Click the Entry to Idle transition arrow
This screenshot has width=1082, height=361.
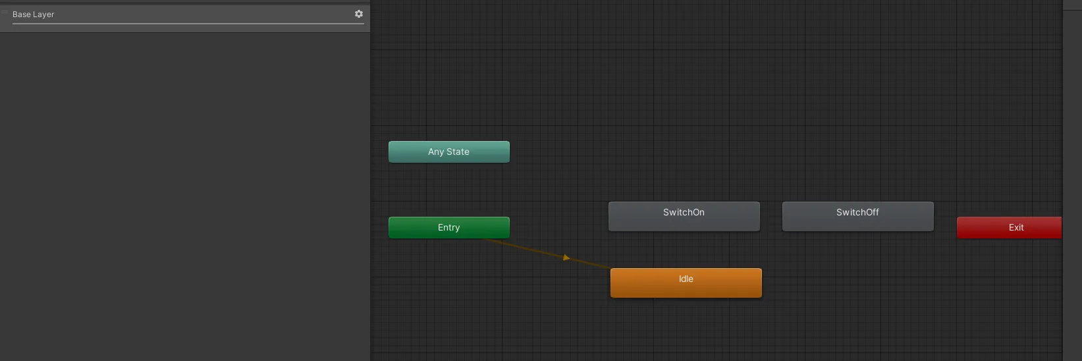coord(566,258)
